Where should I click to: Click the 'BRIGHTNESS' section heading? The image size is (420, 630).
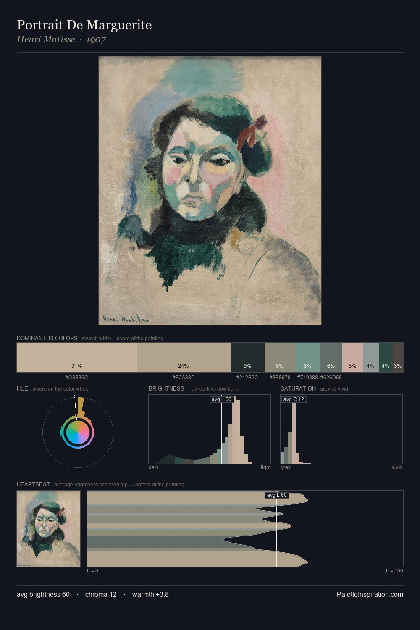click(x=166, y=388)
